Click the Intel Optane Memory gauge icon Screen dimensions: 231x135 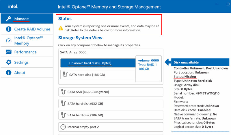[x=9, y=41]
